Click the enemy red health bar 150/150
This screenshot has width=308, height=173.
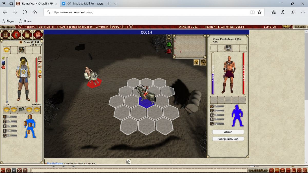(x=244, y=74)
